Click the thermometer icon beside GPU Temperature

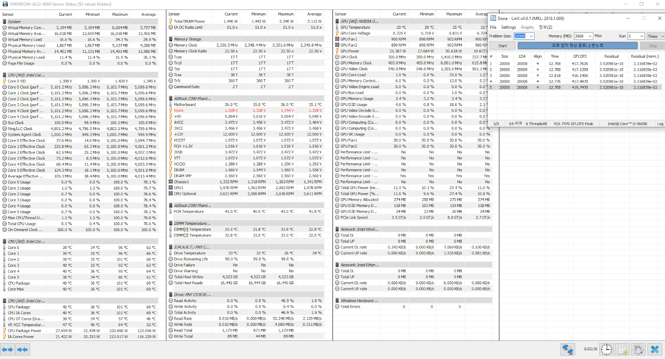click(337, 27)
